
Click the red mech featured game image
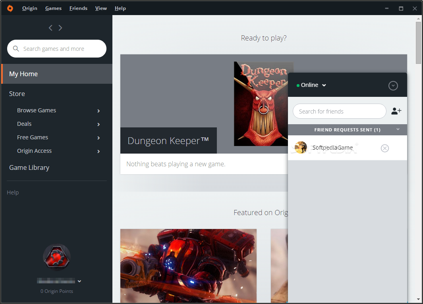pos(188,266)
